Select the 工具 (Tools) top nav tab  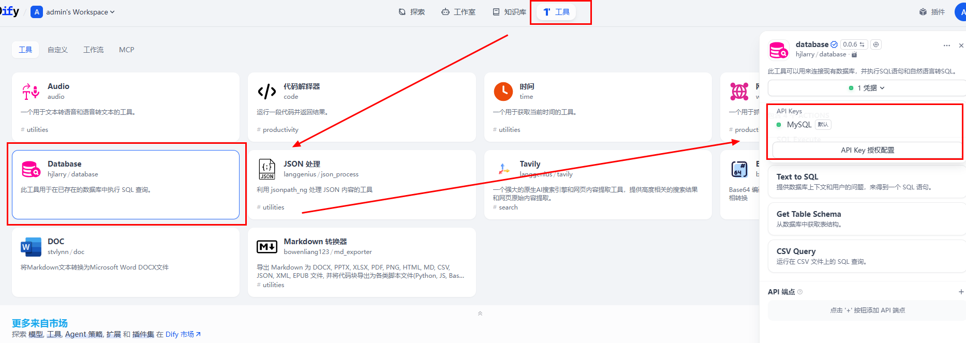[557, 12]
